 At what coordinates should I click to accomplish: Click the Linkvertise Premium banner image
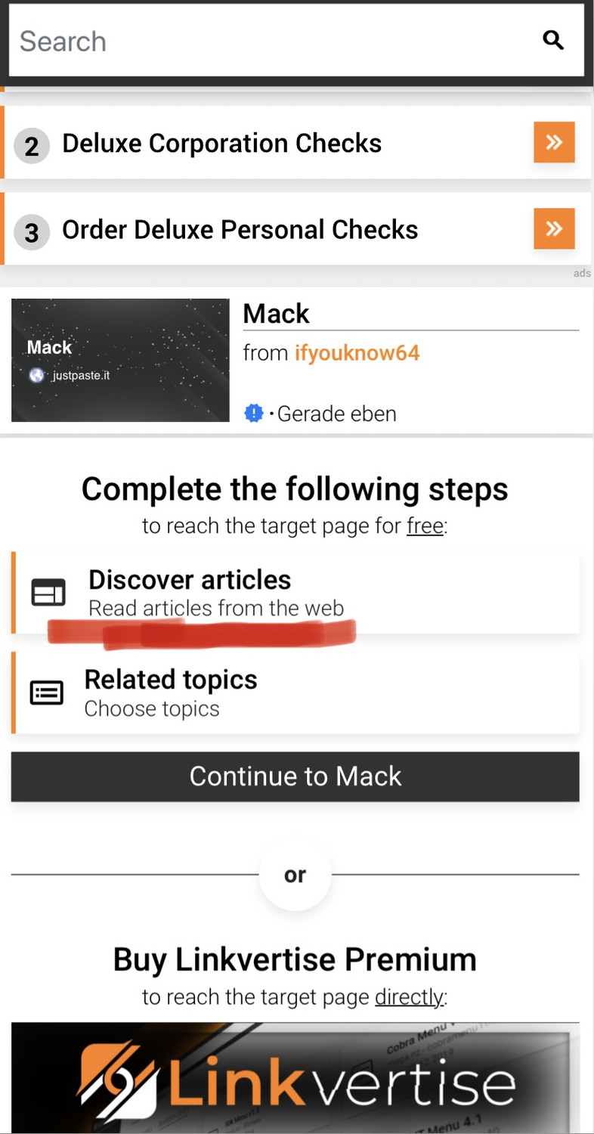(295, 1078)
